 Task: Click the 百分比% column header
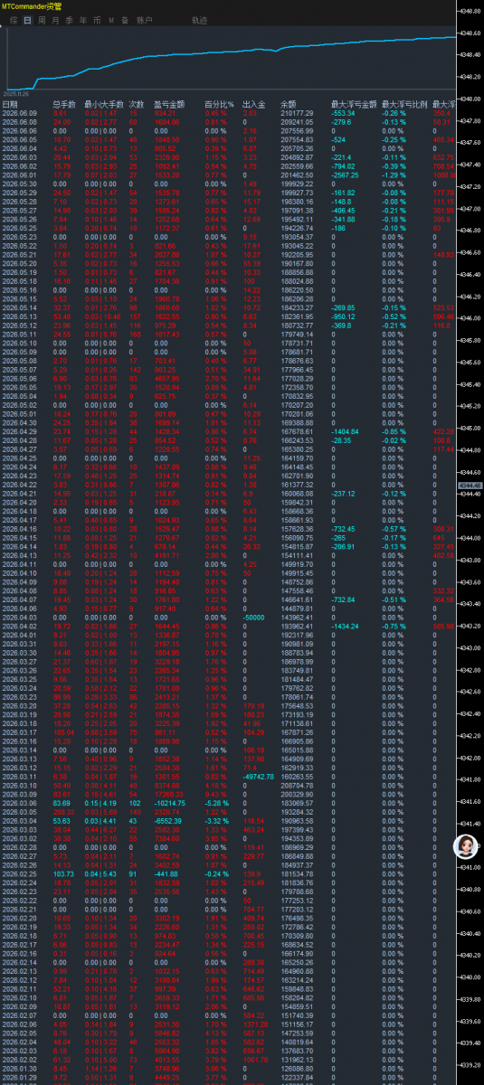[219, 105]
